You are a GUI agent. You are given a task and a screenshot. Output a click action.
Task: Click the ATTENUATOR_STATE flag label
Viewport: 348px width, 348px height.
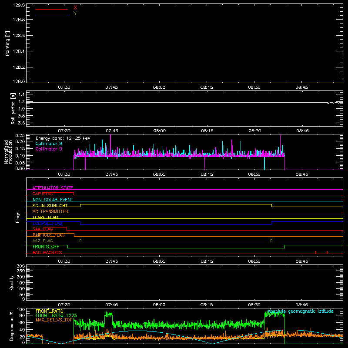click(x=53, y=188)
